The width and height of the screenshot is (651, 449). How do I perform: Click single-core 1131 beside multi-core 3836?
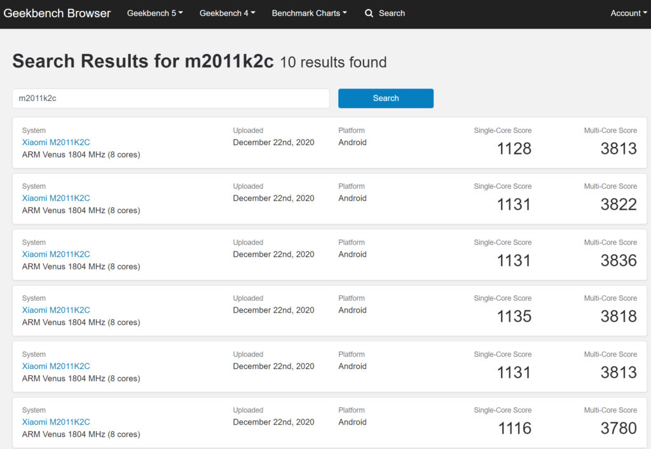pyautogui.click(x=514, y=260)
